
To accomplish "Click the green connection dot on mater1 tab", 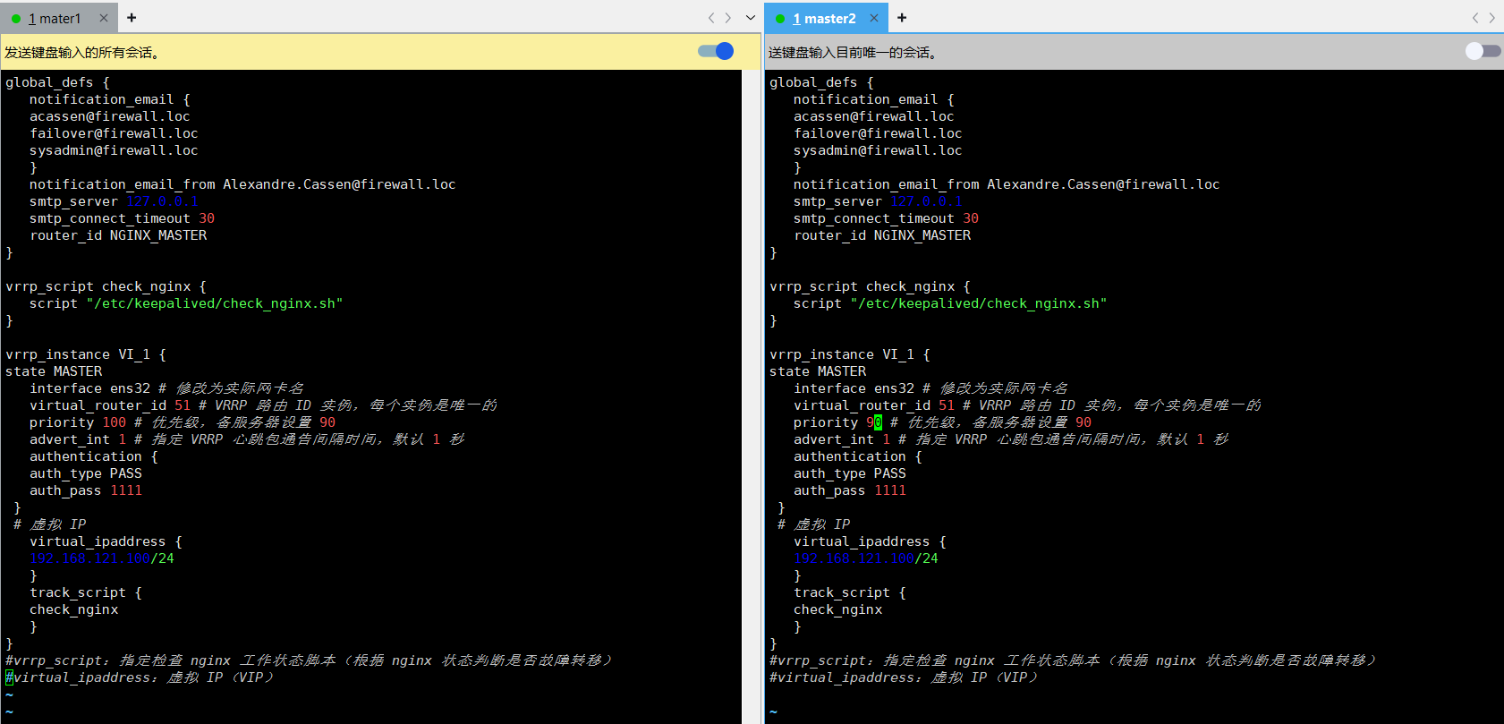I will (16, 18).
